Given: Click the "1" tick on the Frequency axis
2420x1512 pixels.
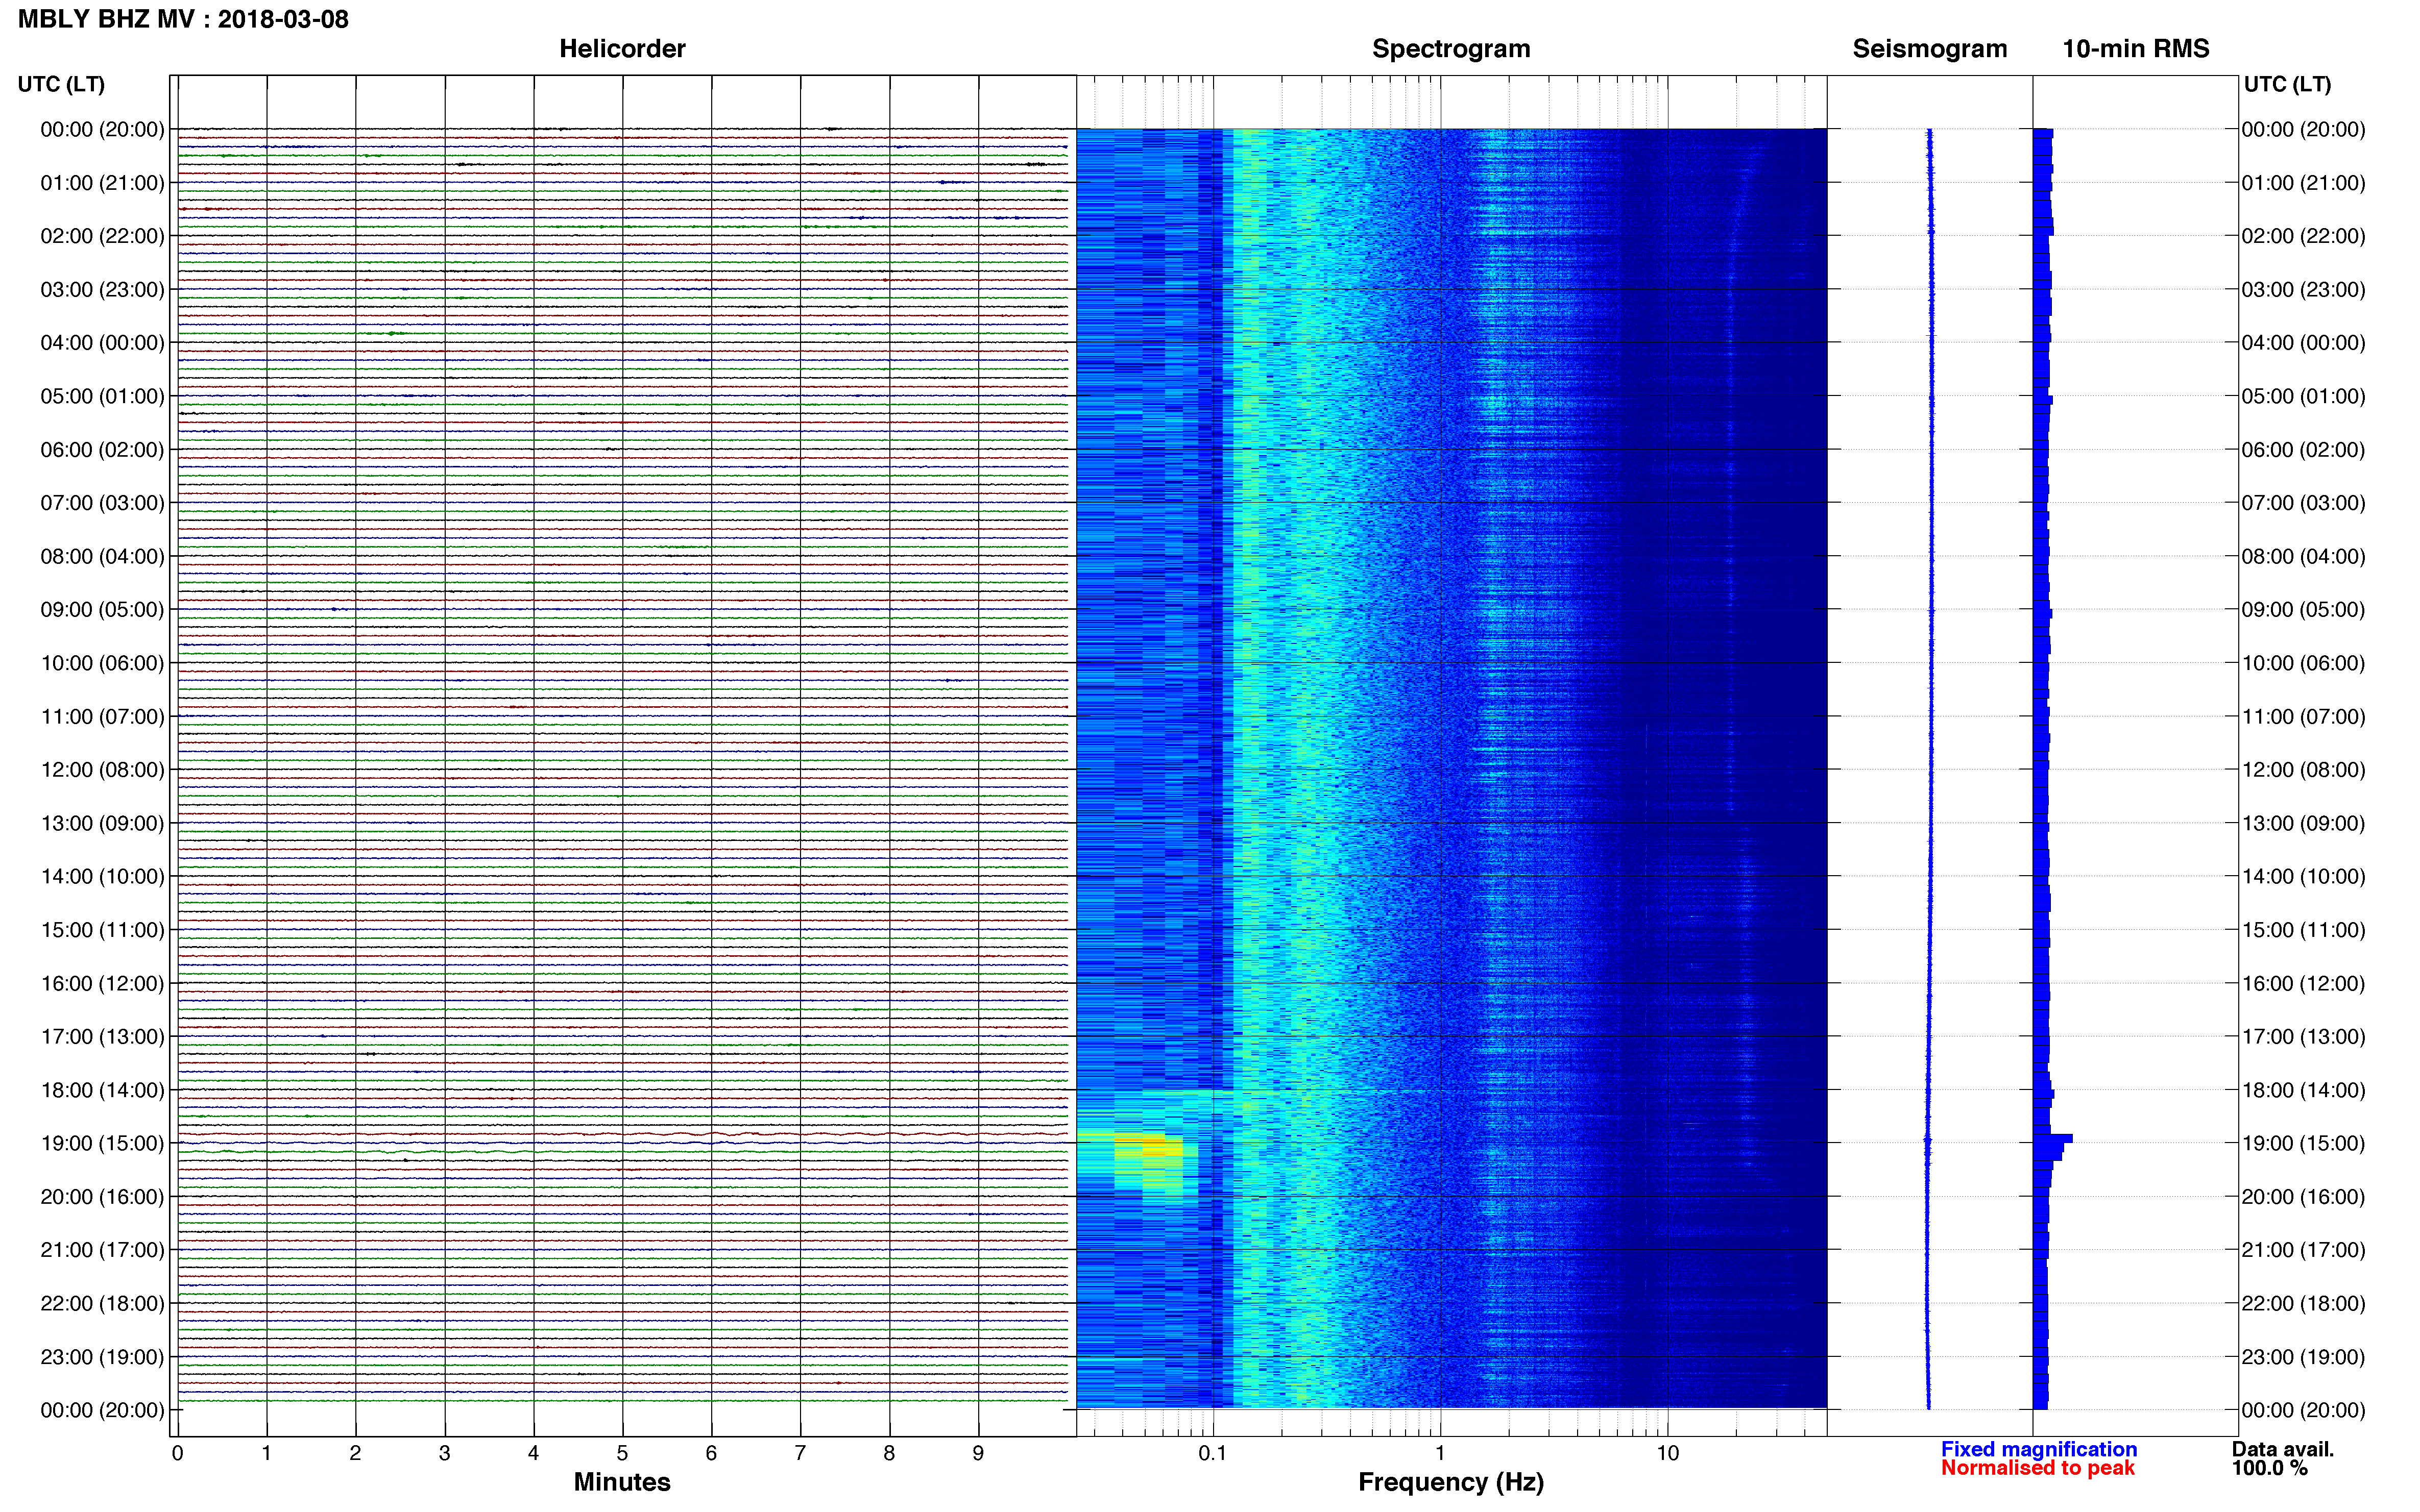Looking at the screenshot, I should click(x=1441, y=1453).
